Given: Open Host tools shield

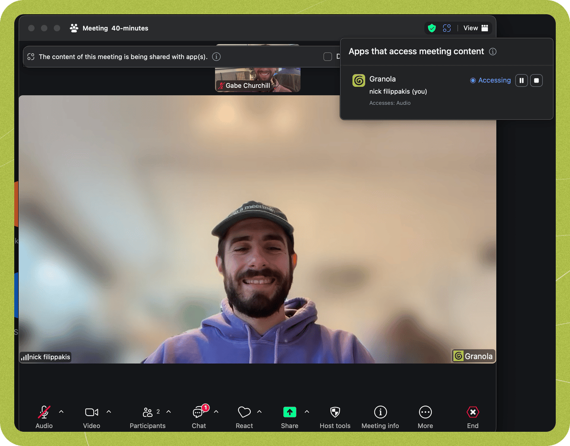Looking at the screenshot, I should tap(335, 412).
